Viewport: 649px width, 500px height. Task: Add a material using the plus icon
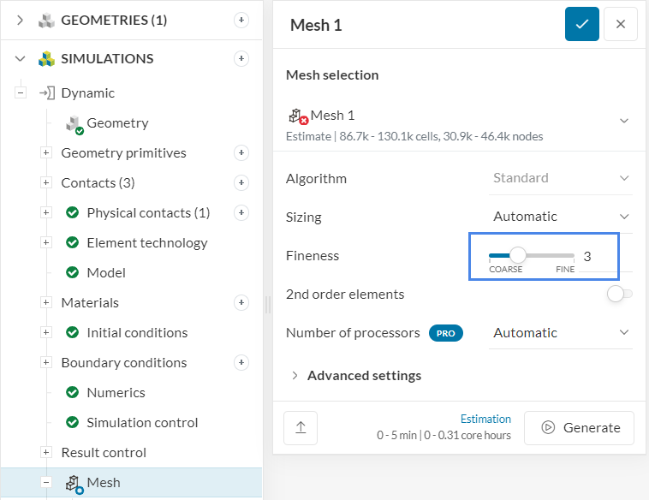[x=241, y=303]
